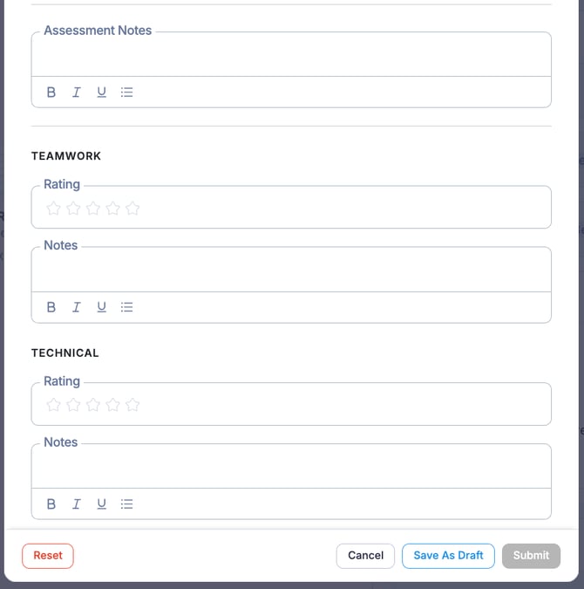Screen dimensions: 584x589
Task: Click italic icon in Teamwork Notes toolbar
Action: tap(77, 307)
